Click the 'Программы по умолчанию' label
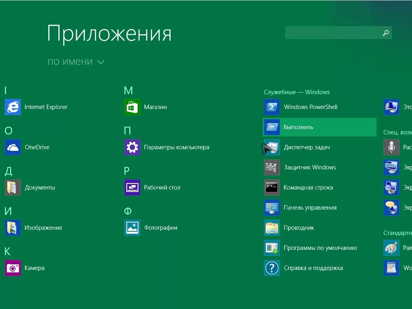The image size is (412, 309). coord(320,248)
